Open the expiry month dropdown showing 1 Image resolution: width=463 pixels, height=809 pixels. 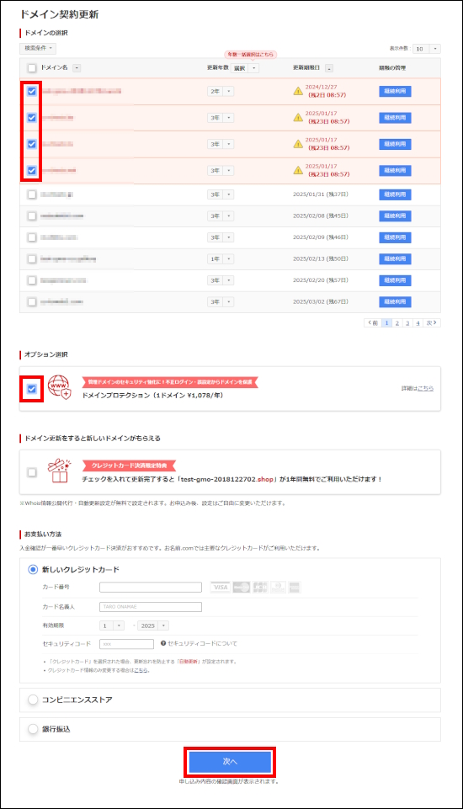click(x=112, y=625)
